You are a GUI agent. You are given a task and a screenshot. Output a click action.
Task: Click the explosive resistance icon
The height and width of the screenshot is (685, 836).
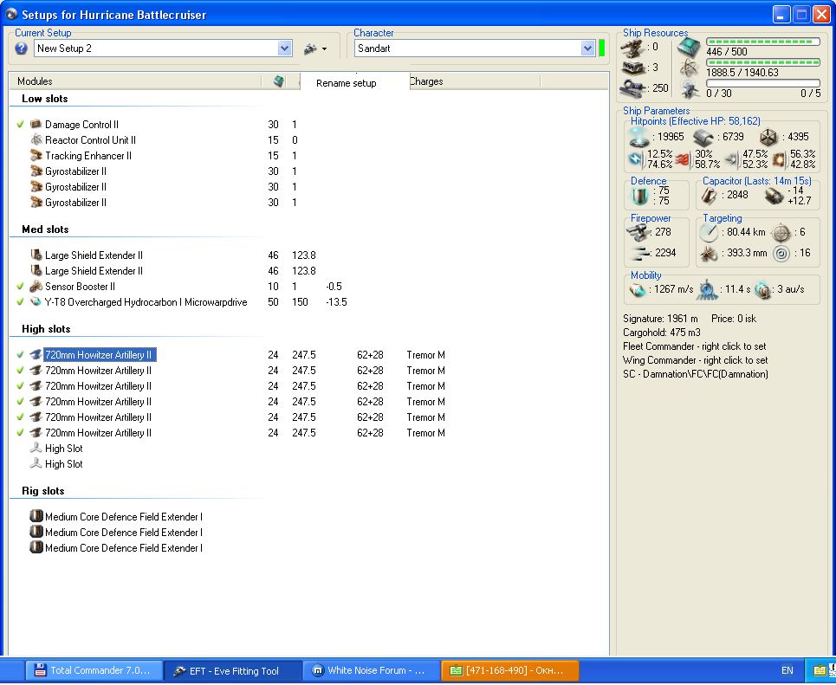point(780,158)
